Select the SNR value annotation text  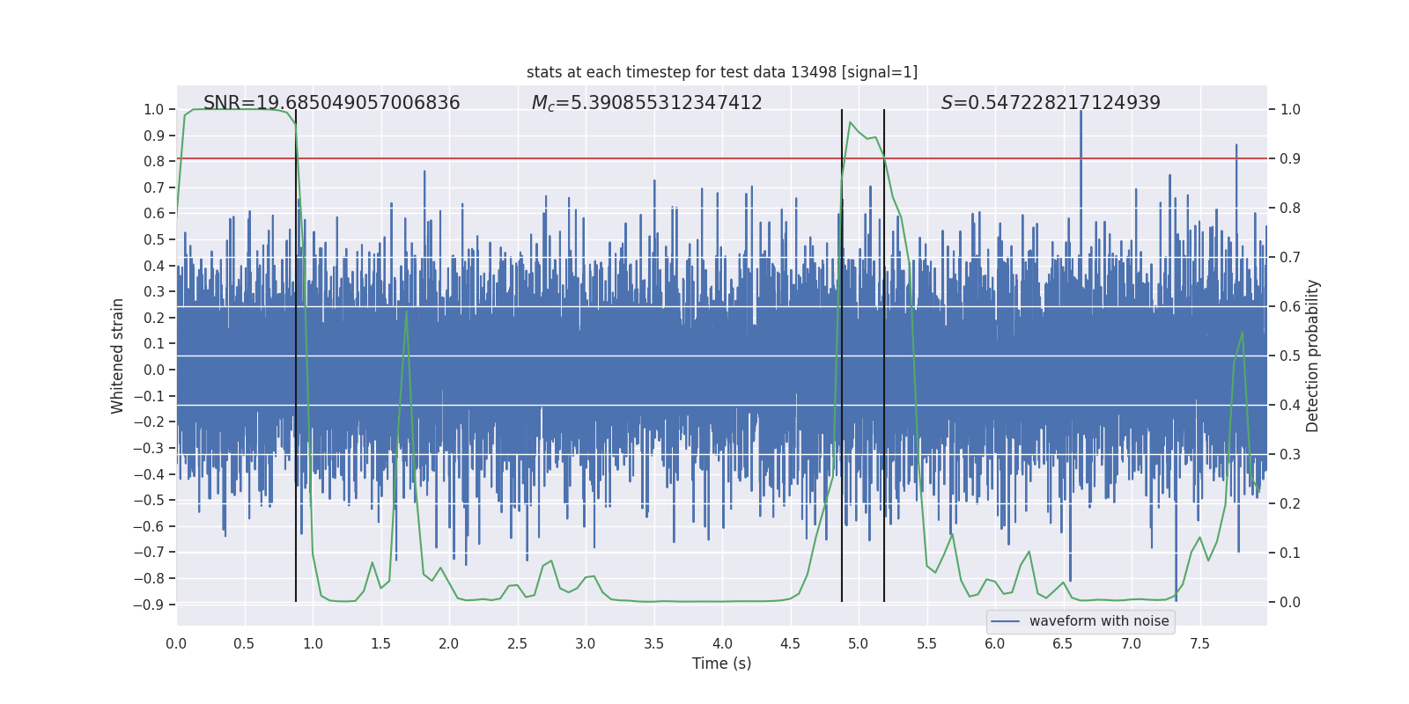331,103
